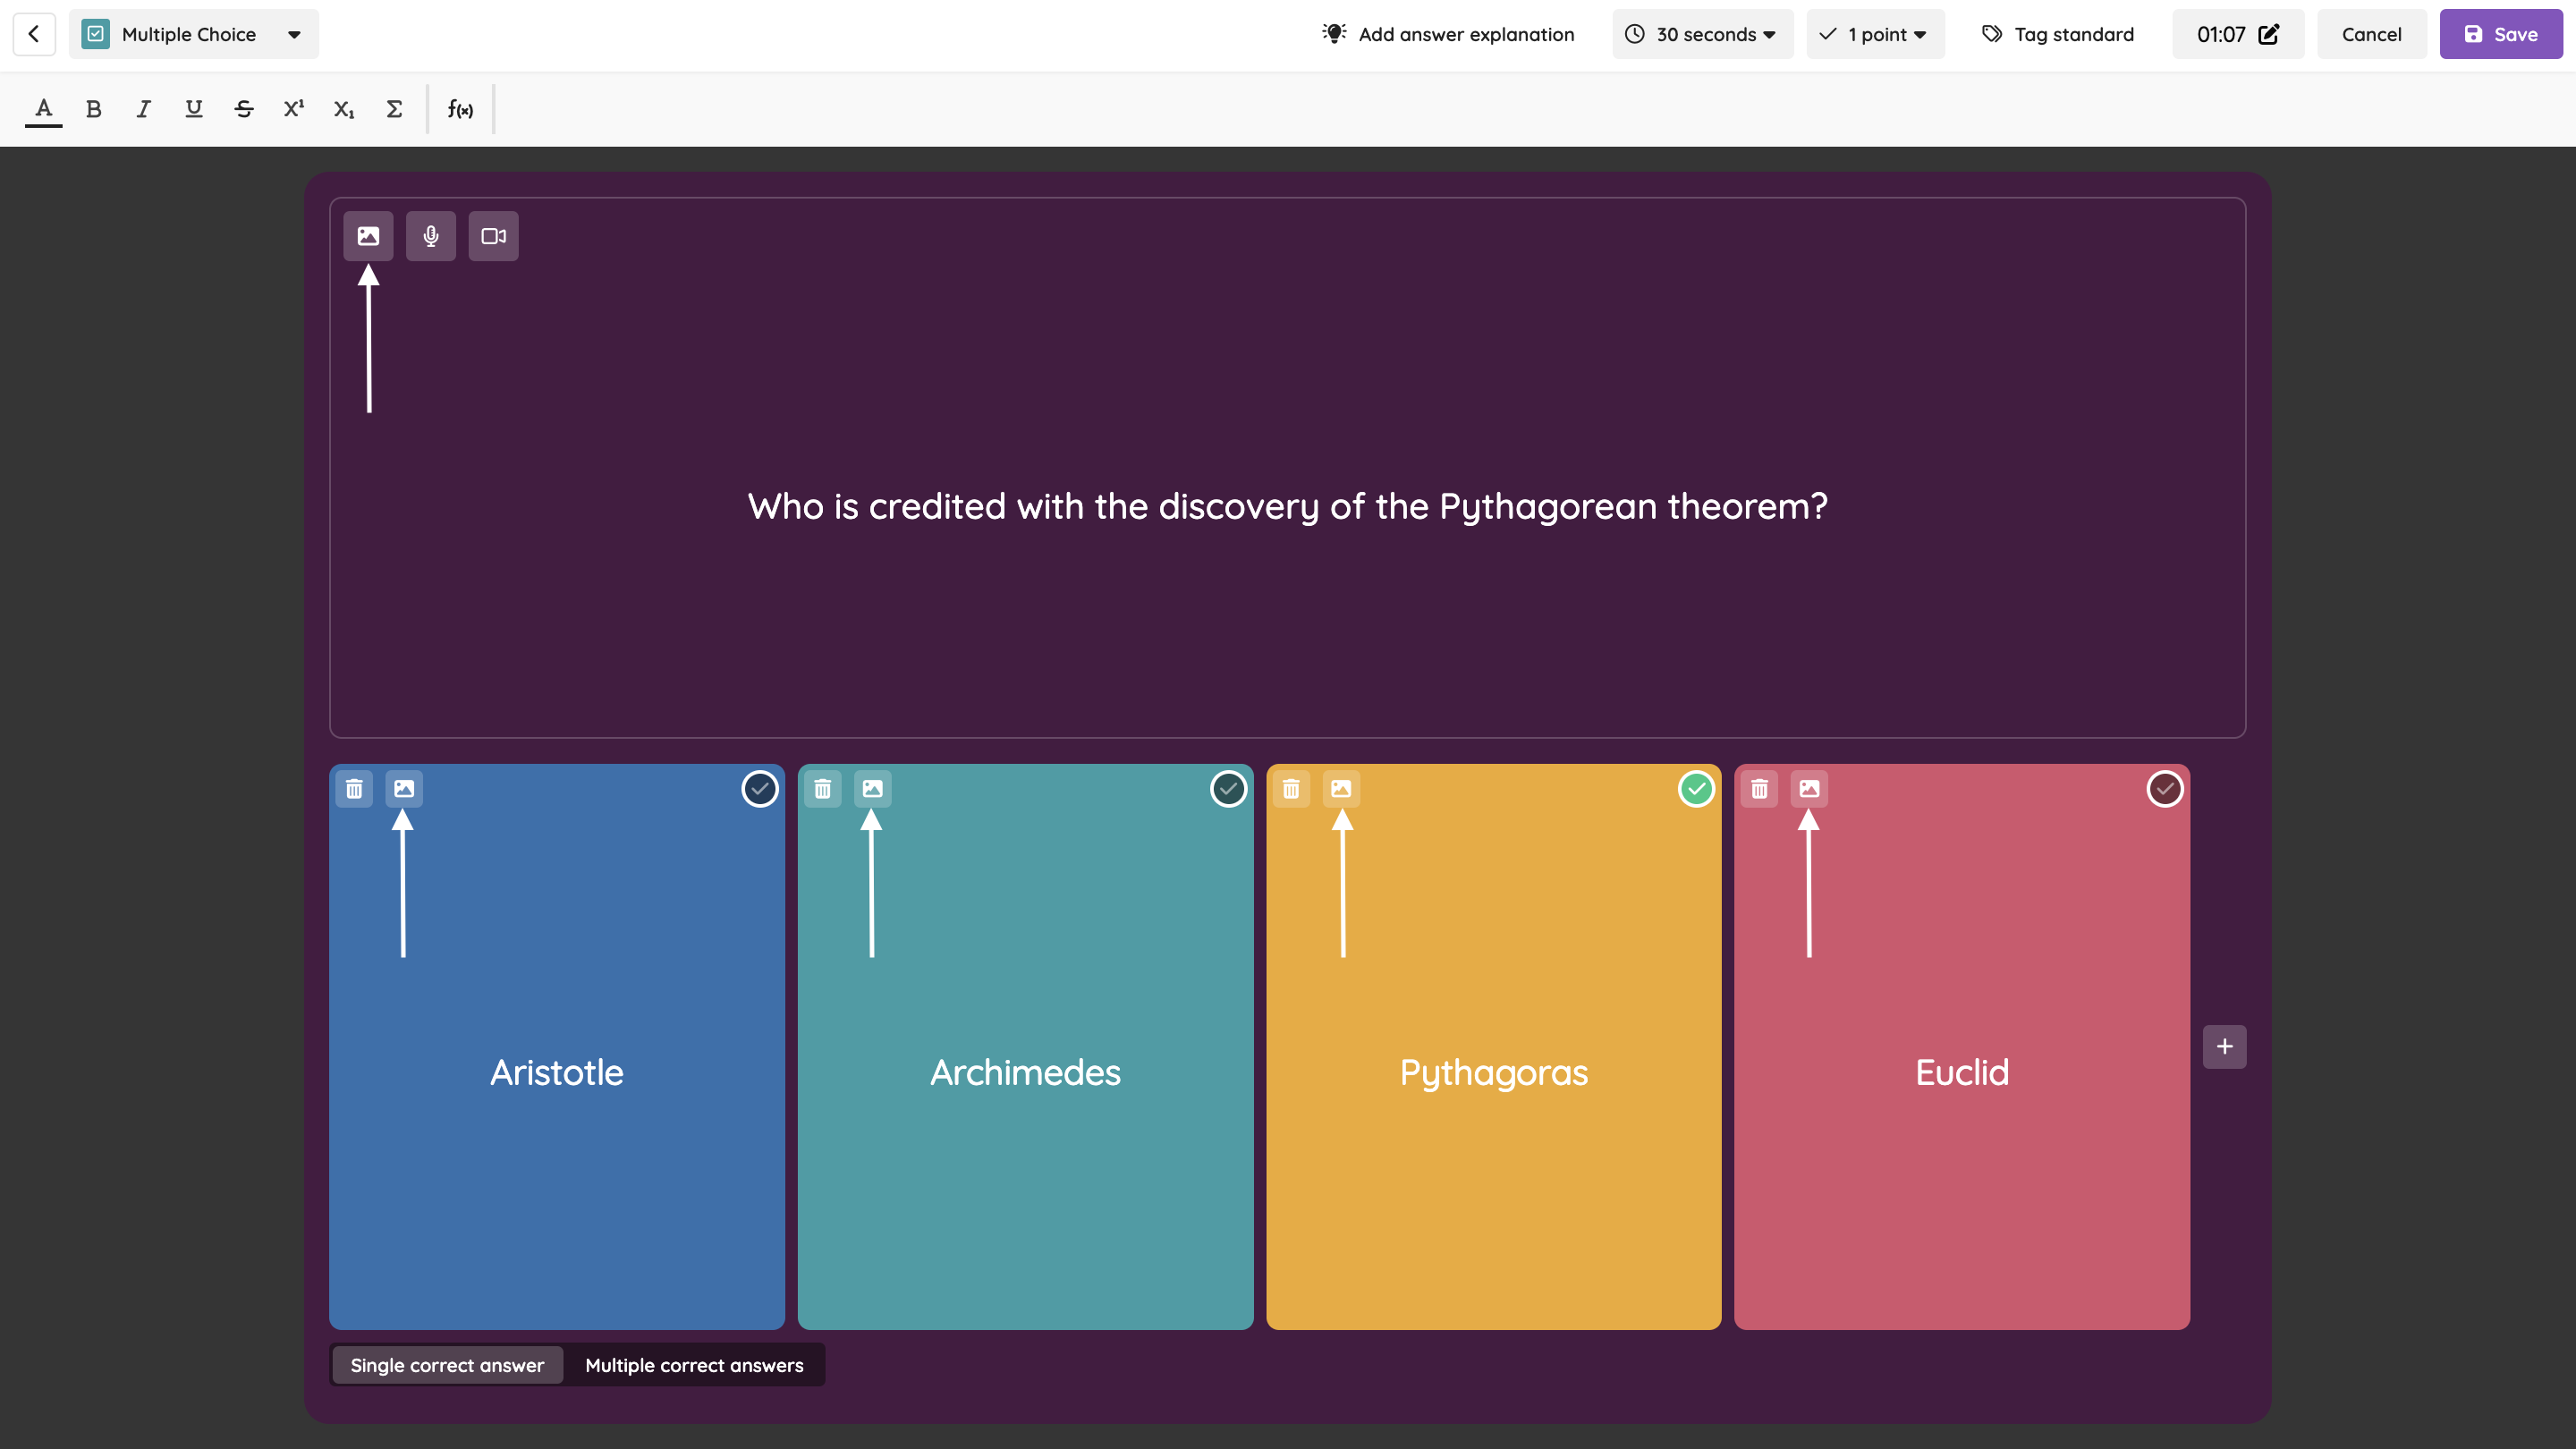Save the question

pos(2500,34)
